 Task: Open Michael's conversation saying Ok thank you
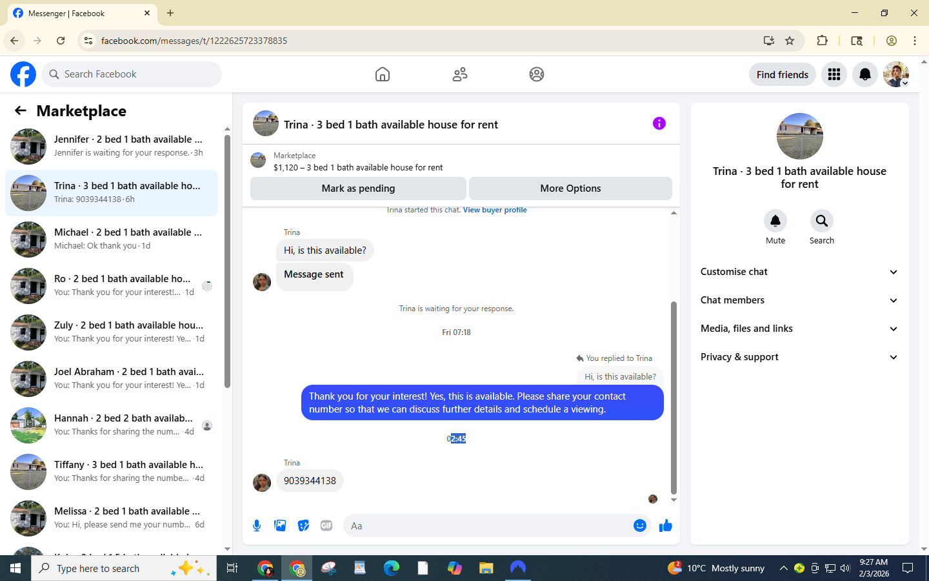pyautogui.click(x=111, y=240)
